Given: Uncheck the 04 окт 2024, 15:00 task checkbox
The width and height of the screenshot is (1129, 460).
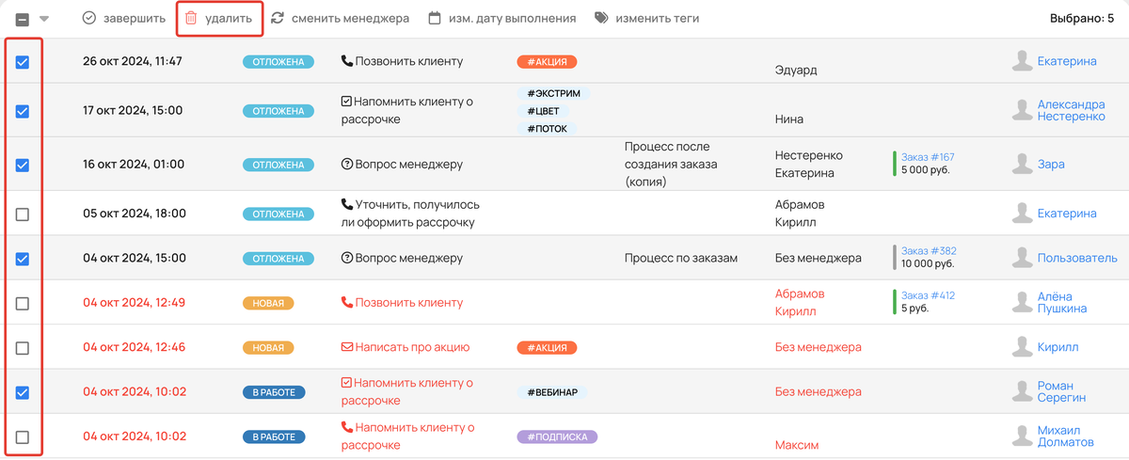Looking at the screenshot, I should (23, 259).
